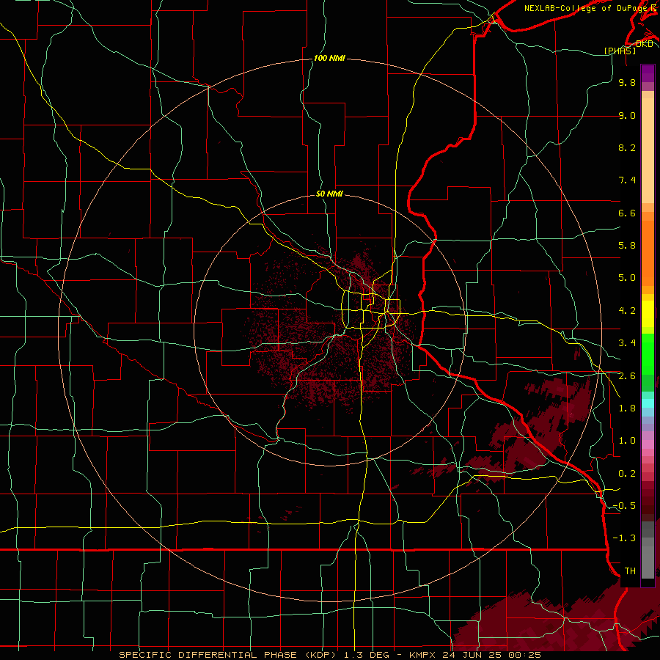Click the TH threshold label on the scale
This screenshot has height=660, width=660.
(630, 571)
